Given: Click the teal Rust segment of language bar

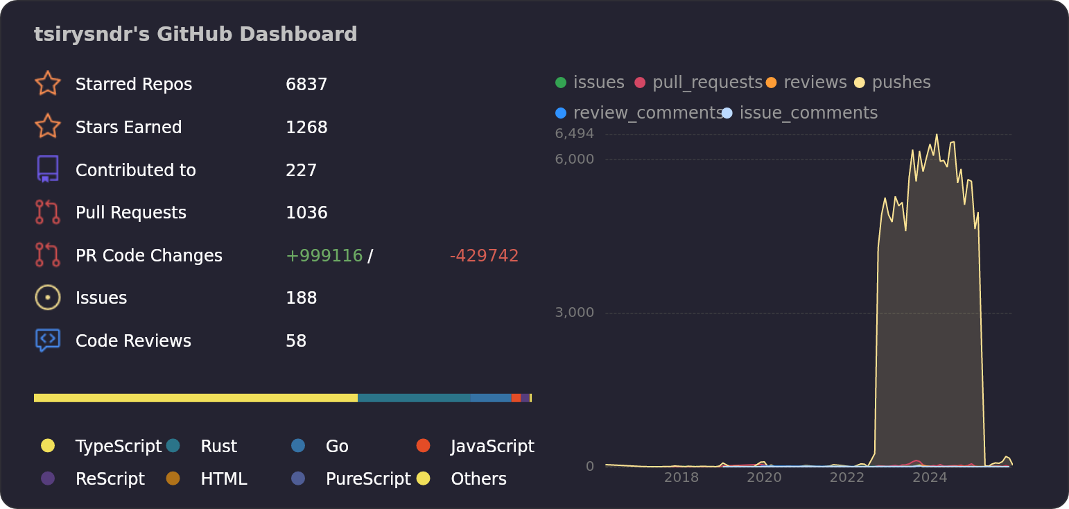Looking at the screenshot, I should 414,398.
